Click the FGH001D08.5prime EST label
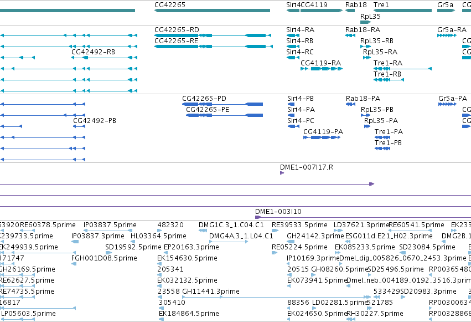Viewport: 471px width, 322px height. pyautogui.click(x=104, y=258)
